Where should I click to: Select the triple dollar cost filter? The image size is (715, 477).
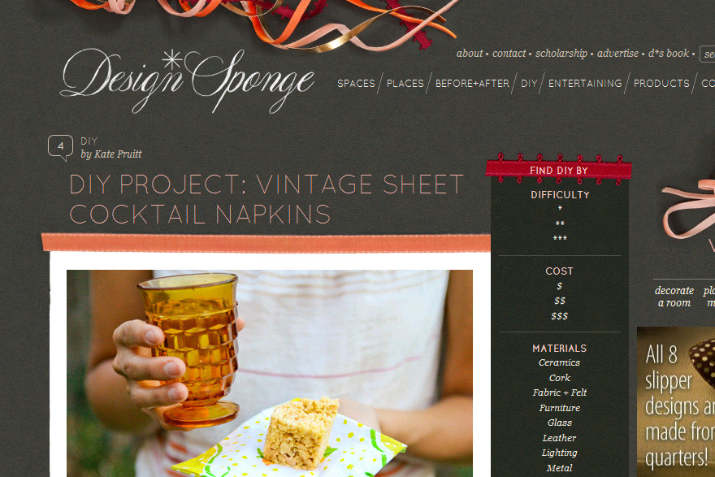(x=560, y=316)
